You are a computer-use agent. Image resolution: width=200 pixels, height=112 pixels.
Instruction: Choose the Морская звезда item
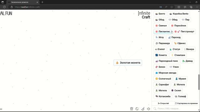166,73
